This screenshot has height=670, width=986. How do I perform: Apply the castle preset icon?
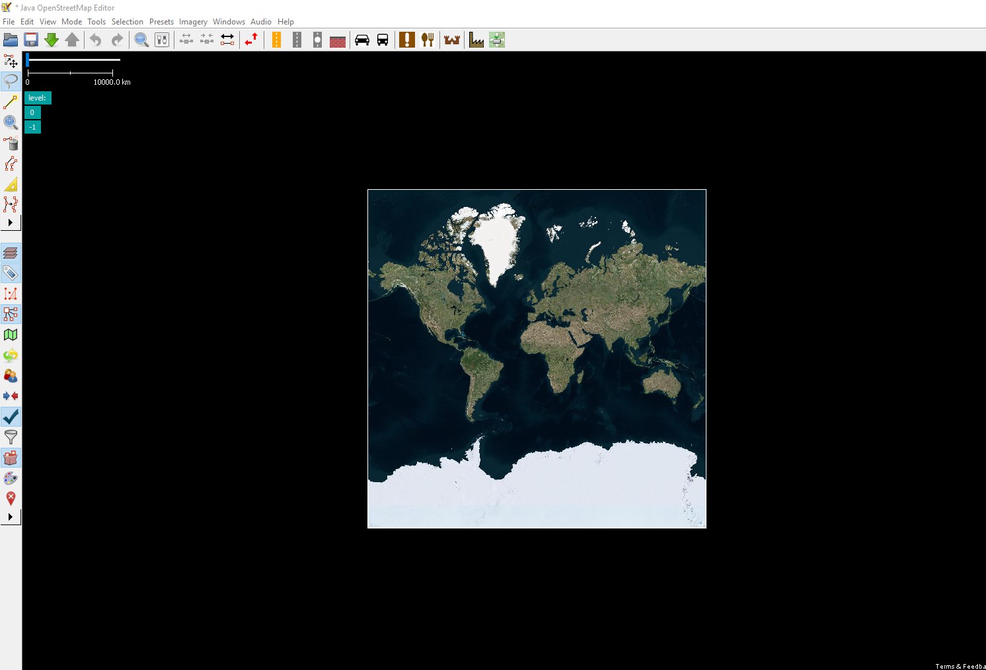[x=452, y=40]
